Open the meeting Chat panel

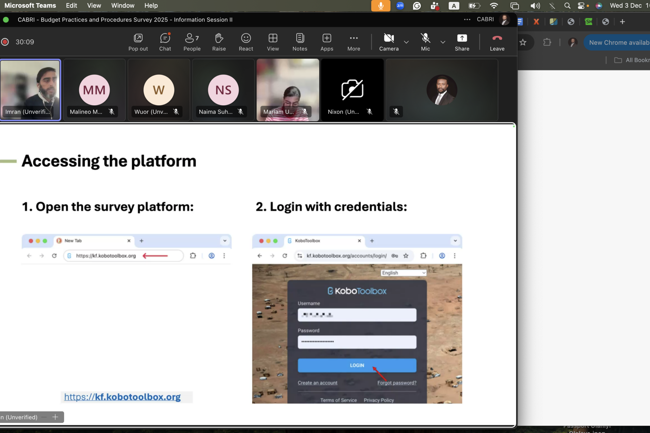(x=165, y=42)
